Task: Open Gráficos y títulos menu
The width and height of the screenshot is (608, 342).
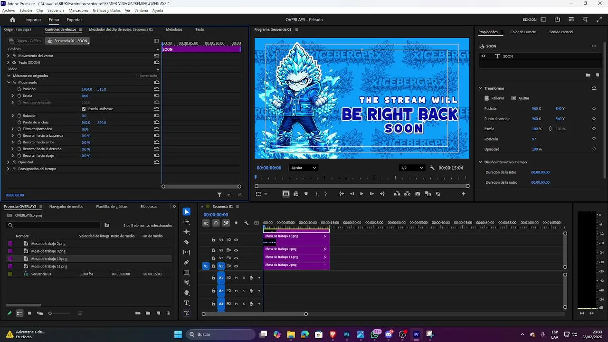Action: [106, 10]
